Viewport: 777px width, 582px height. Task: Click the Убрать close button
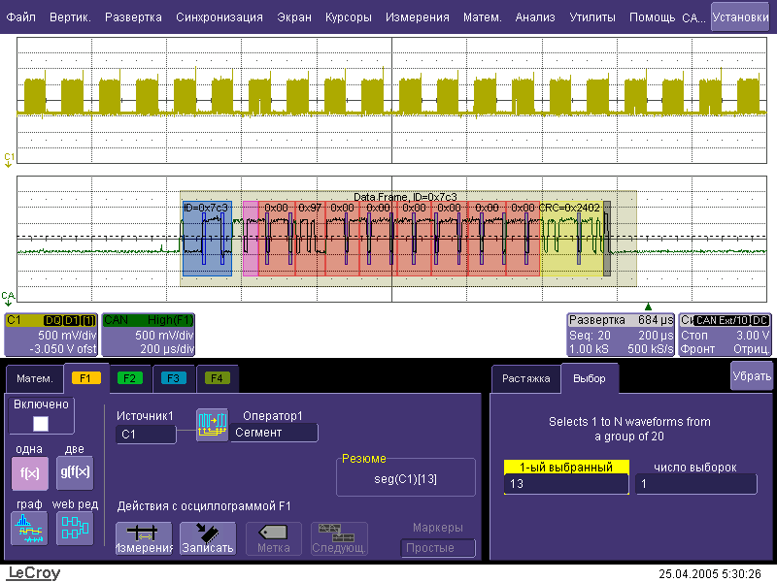[x=752, y=376]
